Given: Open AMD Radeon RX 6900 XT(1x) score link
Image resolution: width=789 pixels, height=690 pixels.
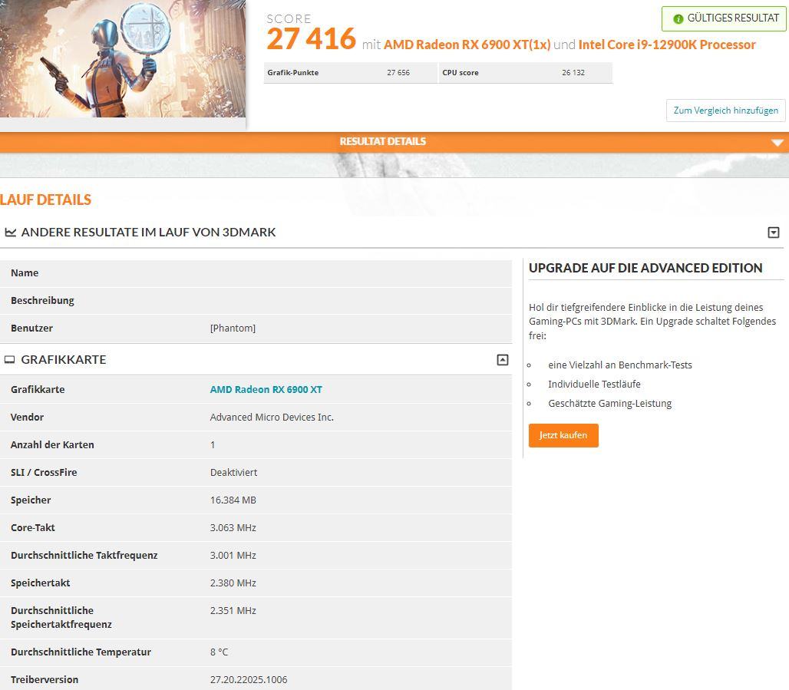Looking at the screenshot, I should click(467, 45).
